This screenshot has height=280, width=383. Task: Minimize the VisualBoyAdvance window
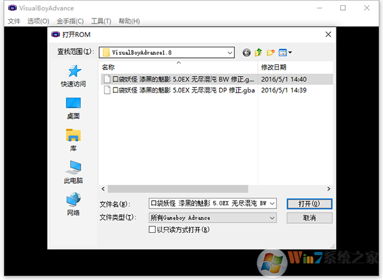320,8
